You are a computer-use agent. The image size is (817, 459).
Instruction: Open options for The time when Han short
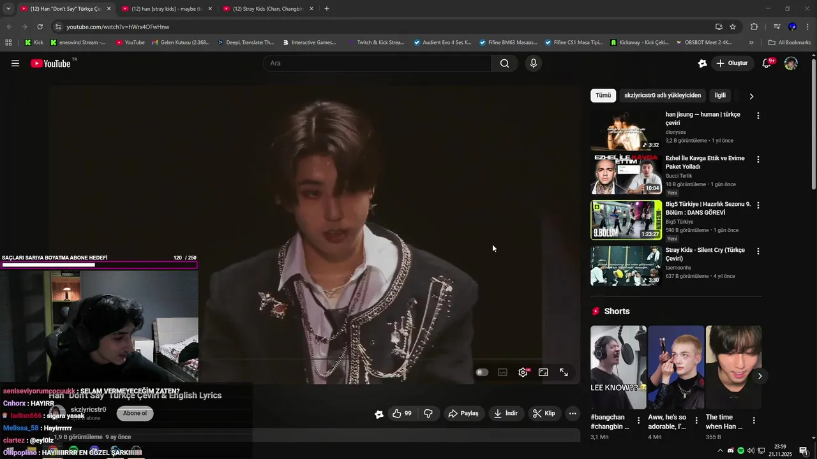(754, 421)
